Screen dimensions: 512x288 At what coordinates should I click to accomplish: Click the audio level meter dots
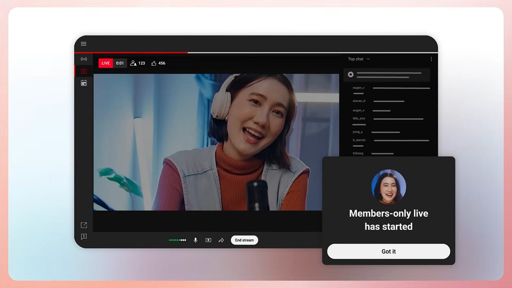click(178, 240)
